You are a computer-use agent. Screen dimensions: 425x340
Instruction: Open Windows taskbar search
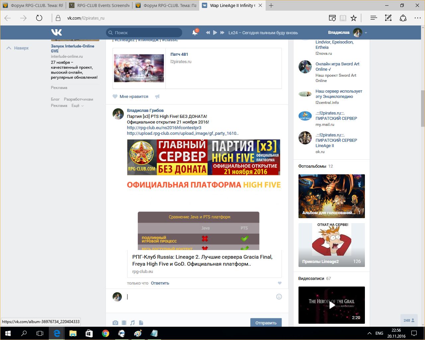pos(24,333)
